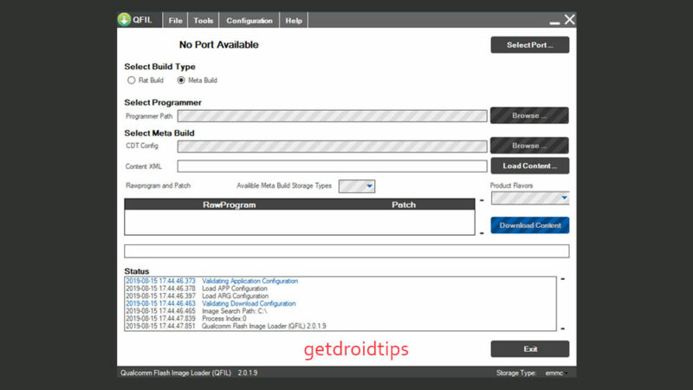The image size is (693, 390).
Task: Open the Help menu
Action: pyautogui.click(x=294, y=20)
